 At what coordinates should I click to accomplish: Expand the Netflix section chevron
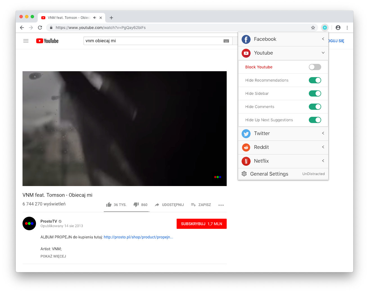(323, 161)
